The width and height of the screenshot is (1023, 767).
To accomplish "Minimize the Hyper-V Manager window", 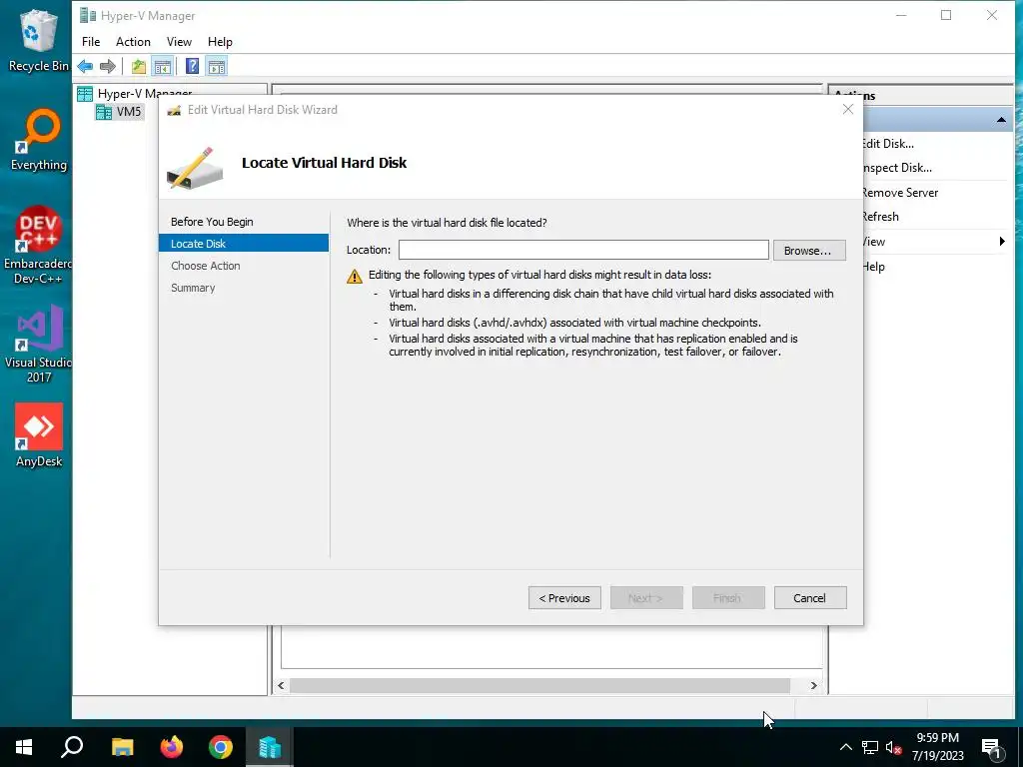I will tap(901, 15).
